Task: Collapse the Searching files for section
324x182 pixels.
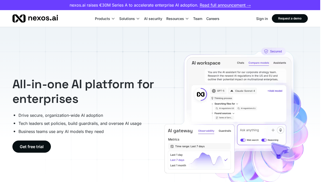Action: (x=237, y=104)
